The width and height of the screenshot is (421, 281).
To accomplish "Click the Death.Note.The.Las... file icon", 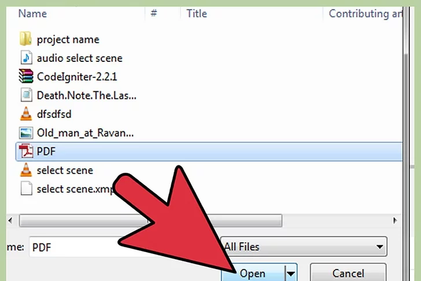I will click(x=26, y=95).
